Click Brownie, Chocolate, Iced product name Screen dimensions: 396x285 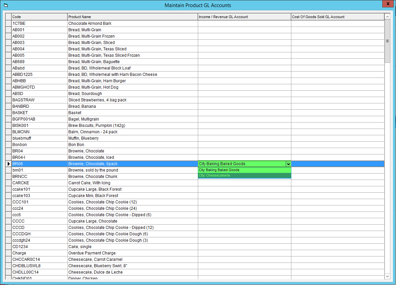tap(132, 157)
